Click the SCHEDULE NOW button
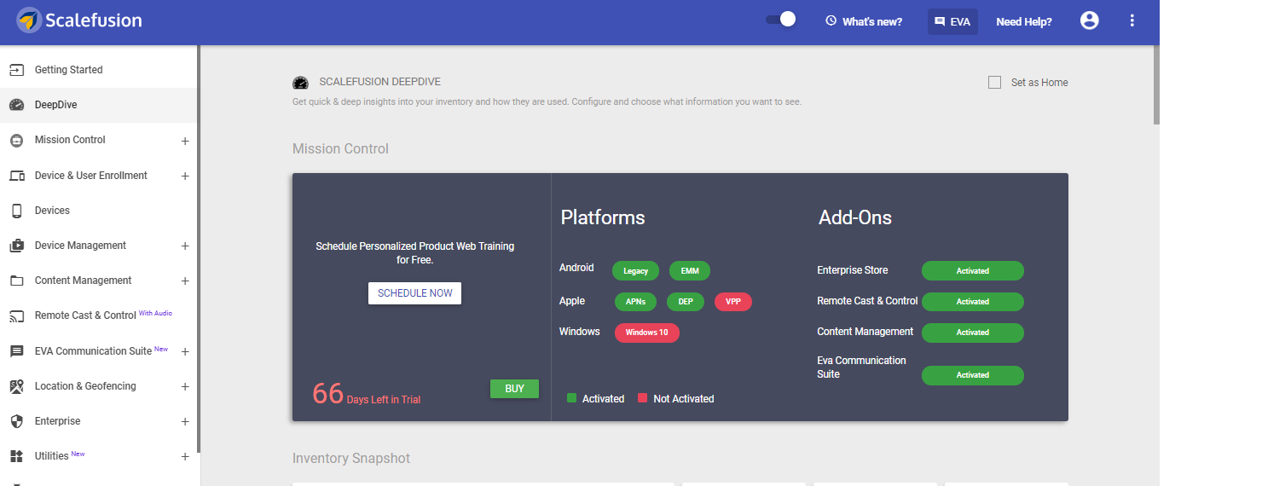The width and height of the screenshot is (1262, 486). [x=415, y=293]
